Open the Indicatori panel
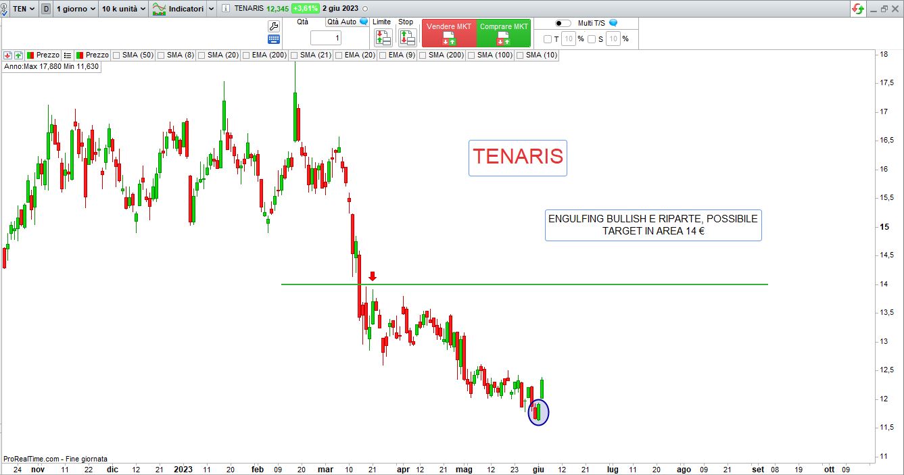Screen dimensions: 904x475 (x=187, y=9)
